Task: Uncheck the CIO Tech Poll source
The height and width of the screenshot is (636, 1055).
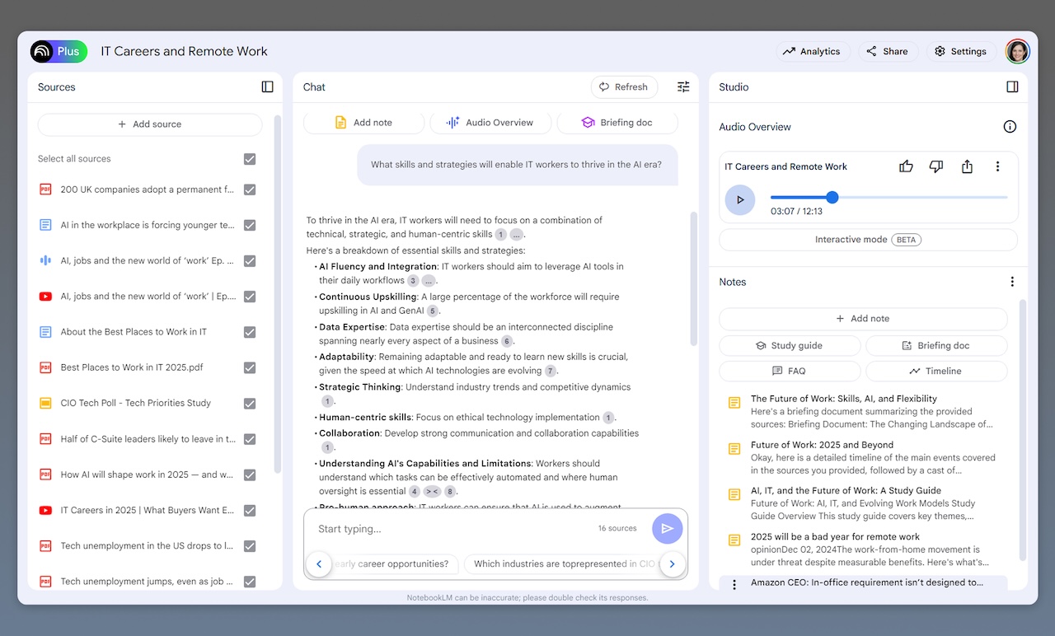Action: coord(249,403)
